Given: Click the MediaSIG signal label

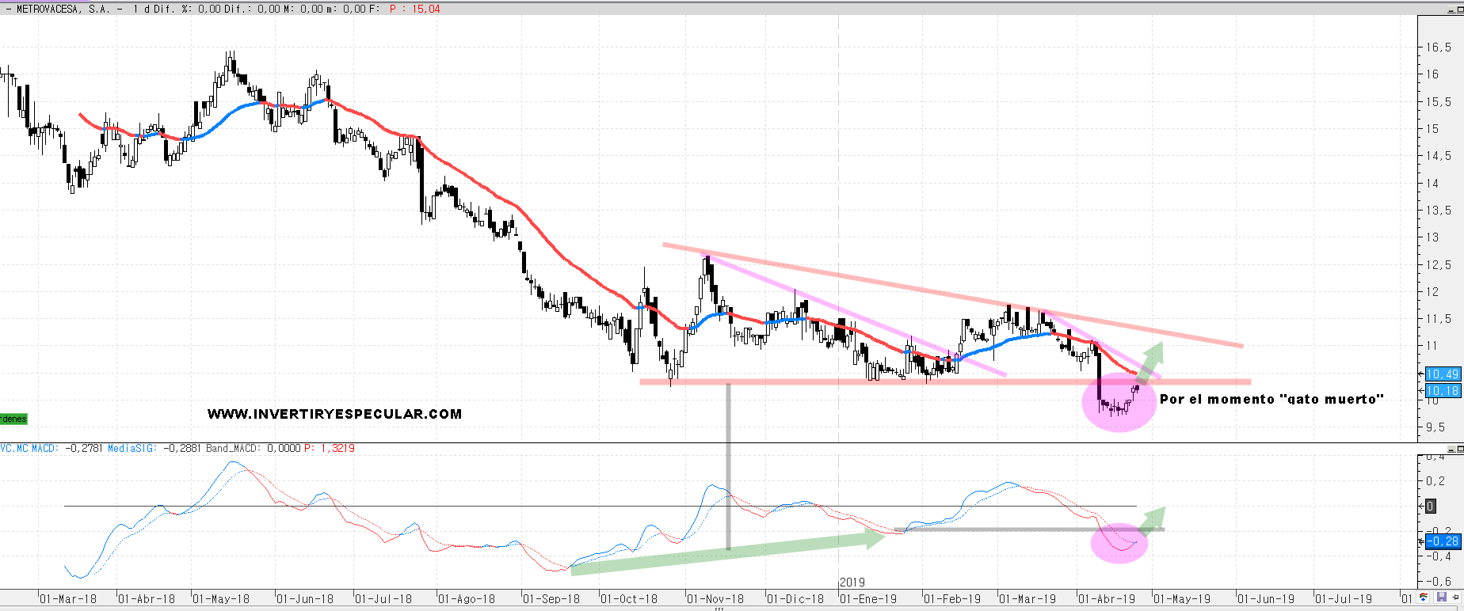Looking at the screenshot, I should 133,448.
